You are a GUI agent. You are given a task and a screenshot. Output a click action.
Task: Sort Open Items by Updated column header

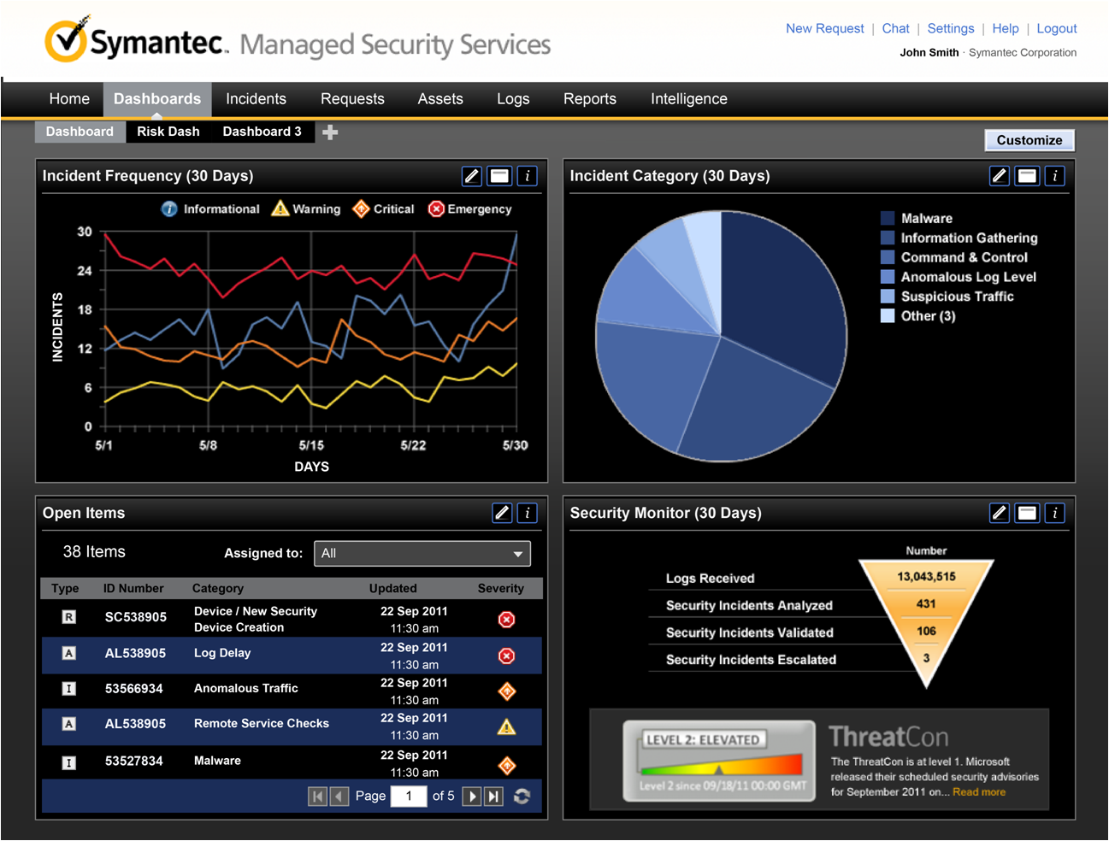pyautogui.click(x=393, y=588)
